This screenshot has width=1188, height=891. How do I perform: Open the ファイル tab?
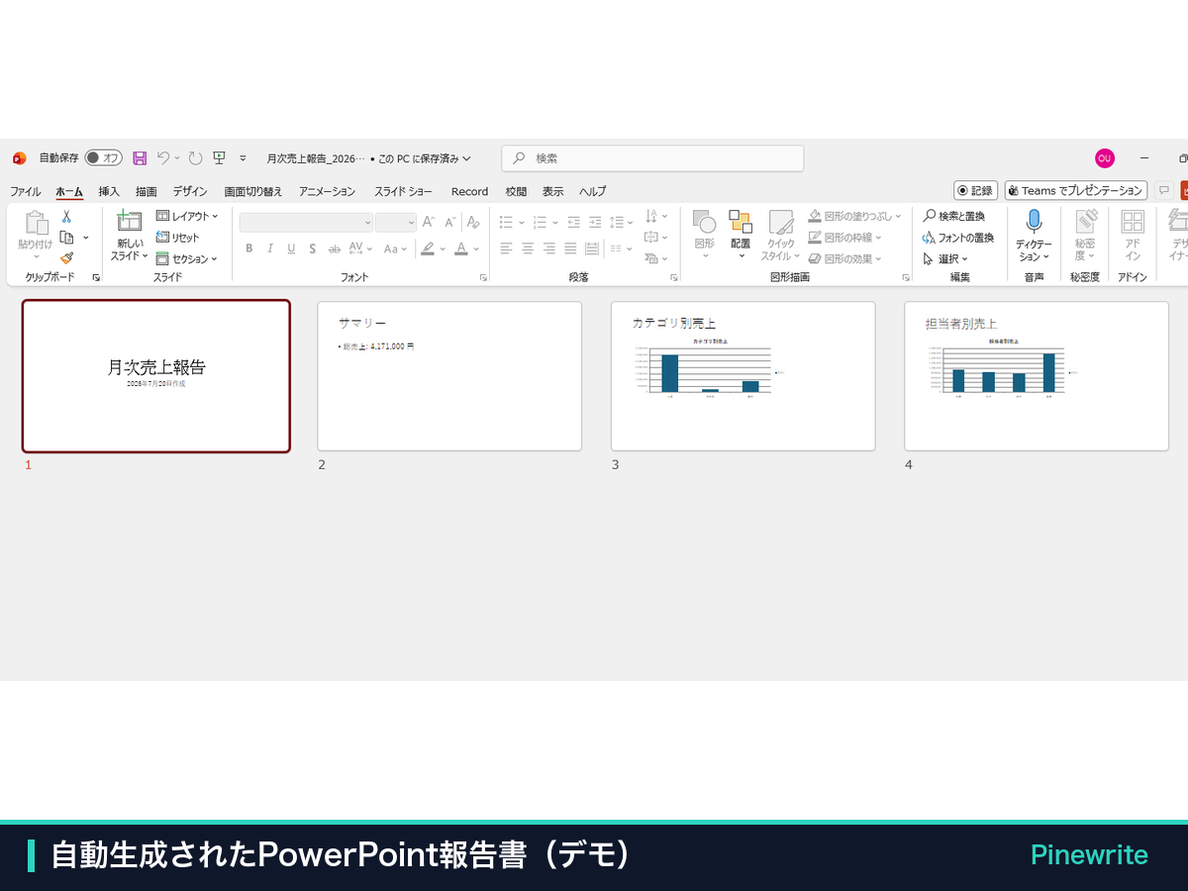26,191
